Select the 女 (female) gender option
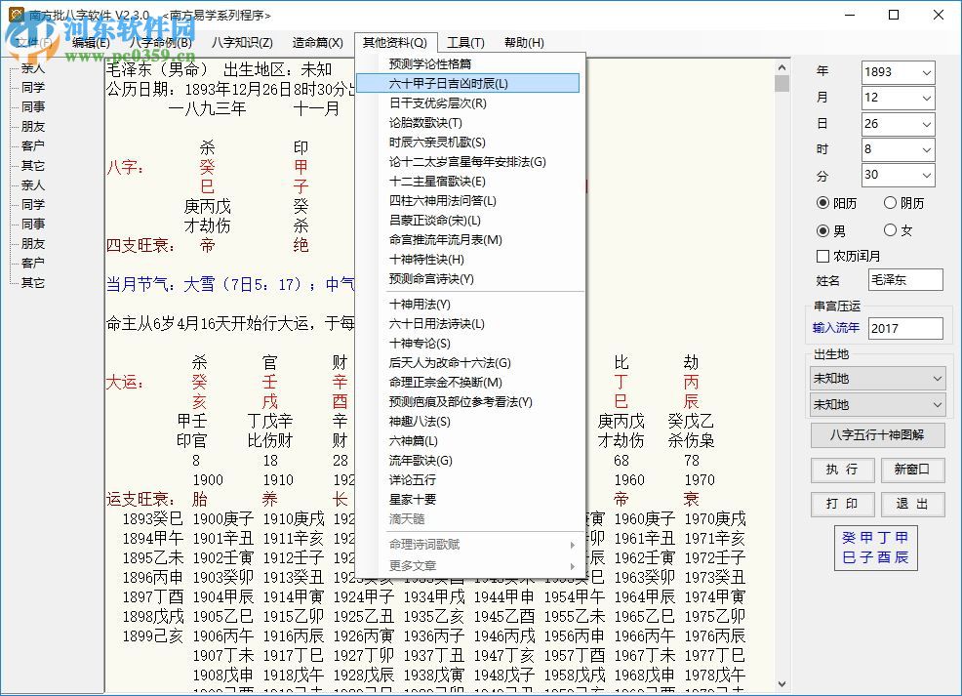Viewport: 962px width, 696px height. [891, 230]
